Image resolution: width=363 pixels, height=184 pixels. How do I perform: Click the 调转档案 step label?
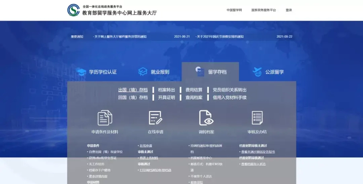(x=206, y=132)
